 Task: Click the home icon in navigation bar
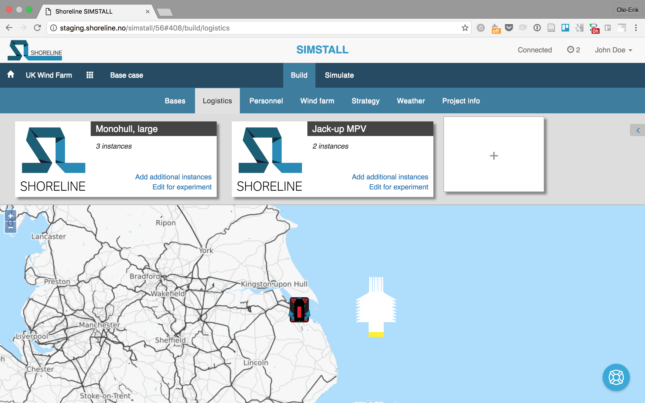click(x=11, y=75)
